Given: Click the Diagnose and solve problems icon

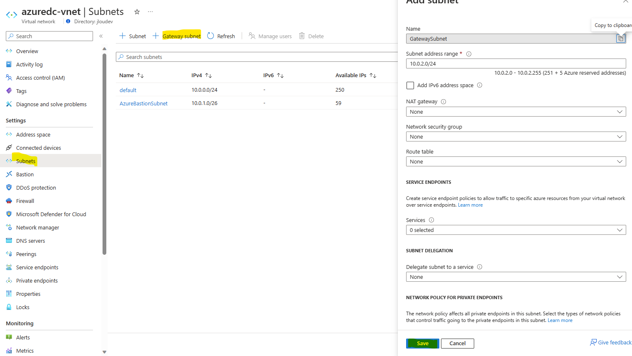Looking at the screenshot, I should (x=9, y=104).
